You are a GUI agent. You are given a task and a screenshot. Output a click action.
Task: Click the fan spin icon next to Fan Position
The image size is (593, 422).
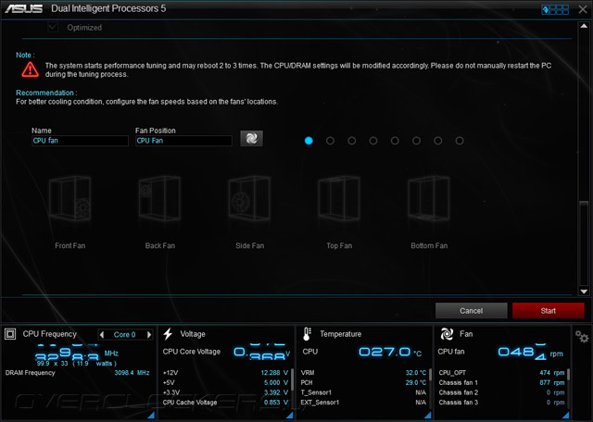coord(251,138)
